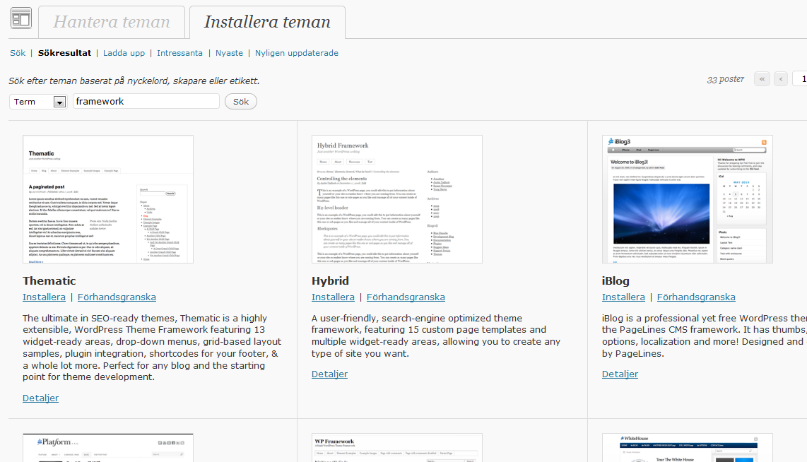The image size is (807, 462).
Task: Open Detaljer for Hybrid theme
Action: pyautogui.click(x=329, y=374)
